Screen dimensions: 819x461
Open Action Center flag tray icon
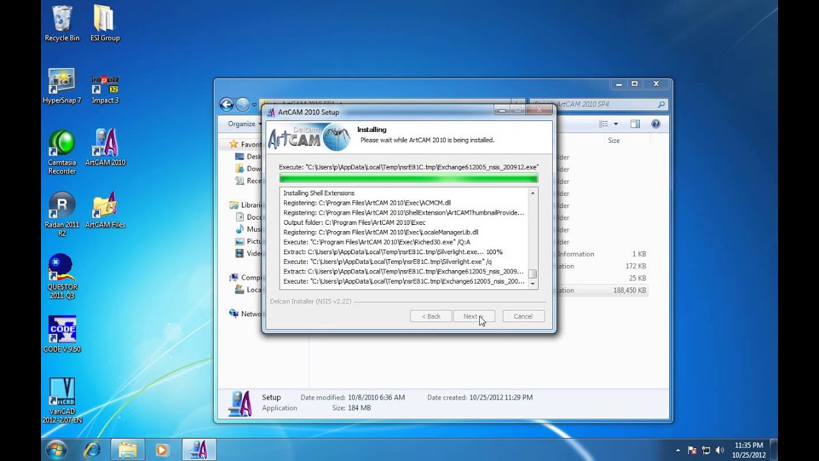click(692, 450)
